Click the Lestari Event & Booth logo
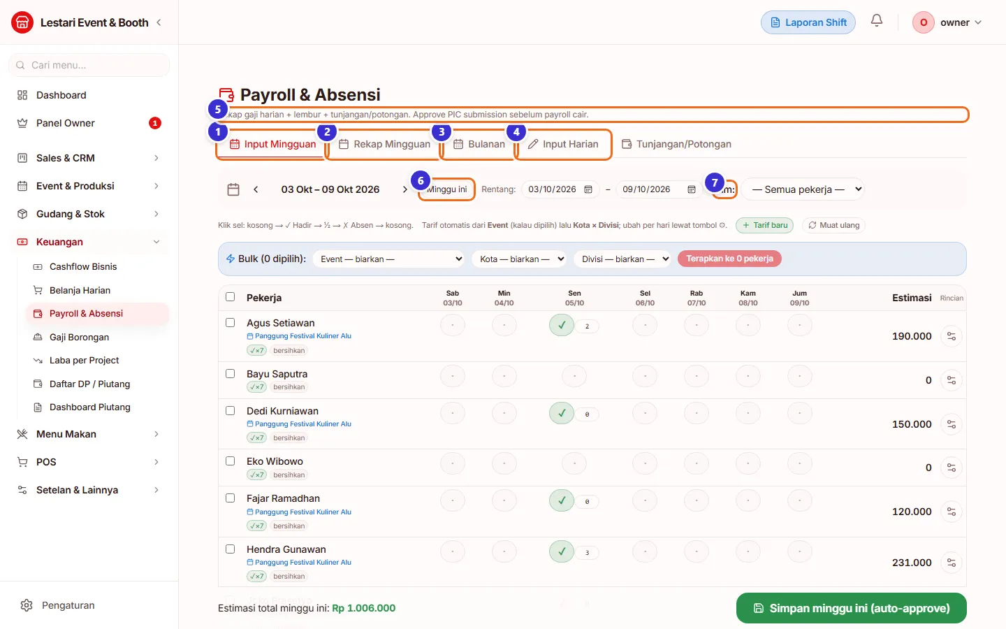This screenshot has width=1006, height=629. 22,22
